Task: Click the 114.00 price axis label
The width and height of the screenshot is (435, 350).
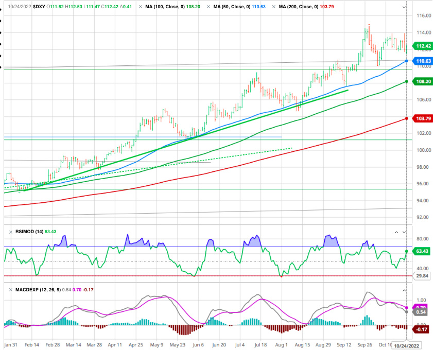Action: (424, 33)
